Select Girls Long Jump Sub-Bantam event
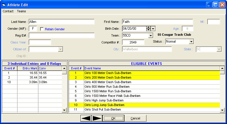The height and width of the screenshot is (124, 227). click(x=144, y=105)
